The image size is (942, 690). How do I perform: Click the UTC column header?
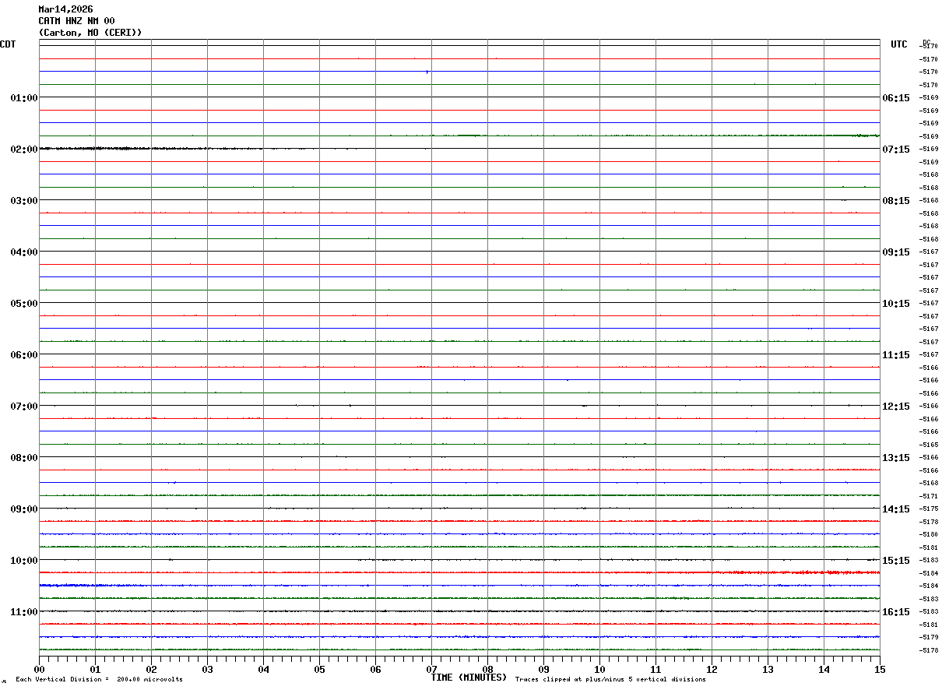pos(899,44)
